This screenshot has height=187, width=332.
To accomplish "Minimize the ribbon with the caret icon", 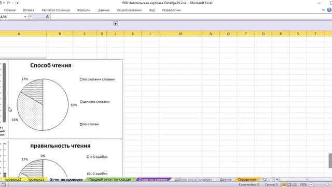I will point(323,10).
